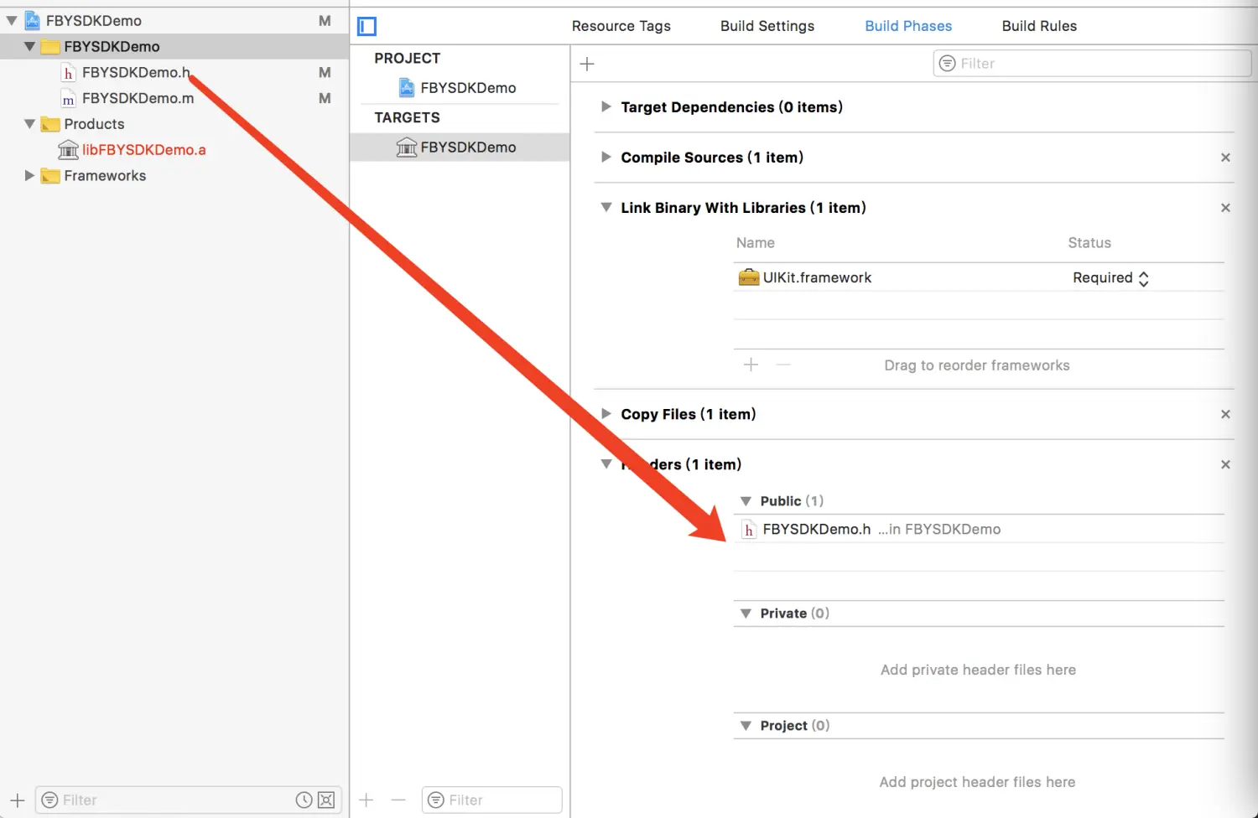1258x818 pixels.
Task: Remove the Link Binary With Libraries phase
Action: click(1225, 208)
